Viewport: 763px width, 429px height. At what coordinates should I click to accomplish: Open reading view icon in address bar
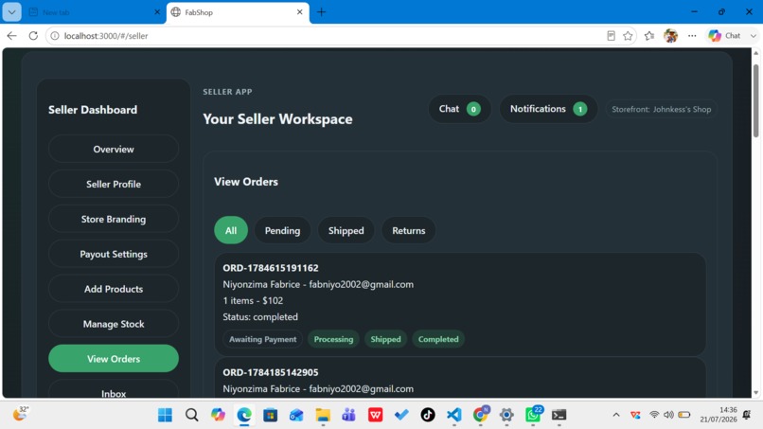(612, 36)
